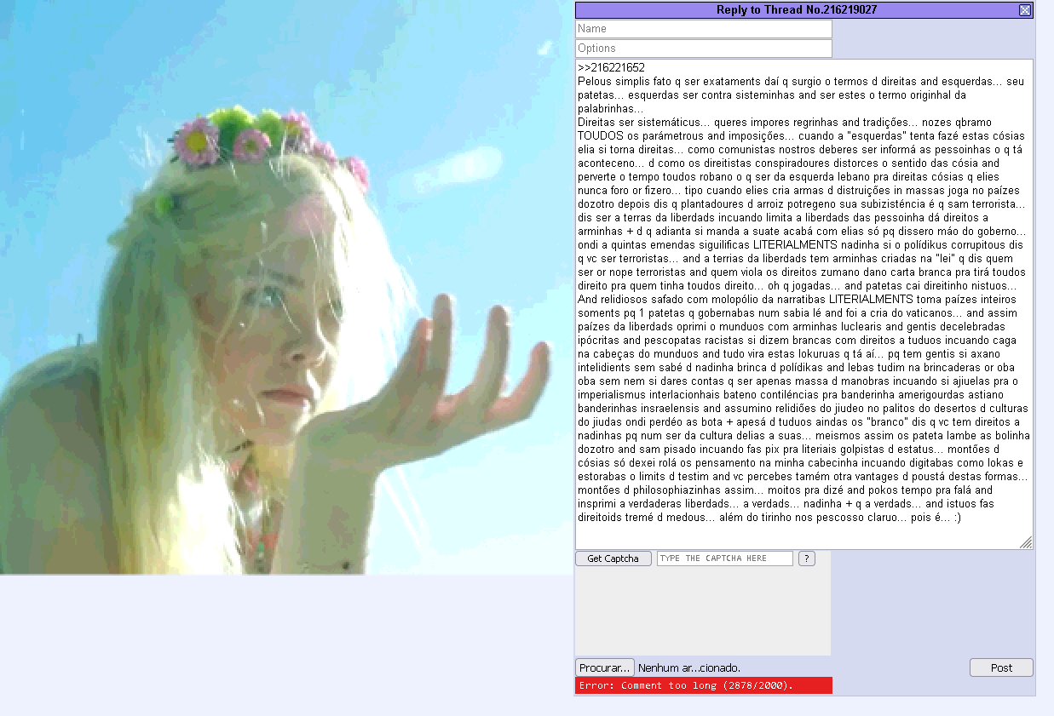Click the expanded girl with flower crown image
Viewport: 1054px width, 716px height.
(286, 287)
